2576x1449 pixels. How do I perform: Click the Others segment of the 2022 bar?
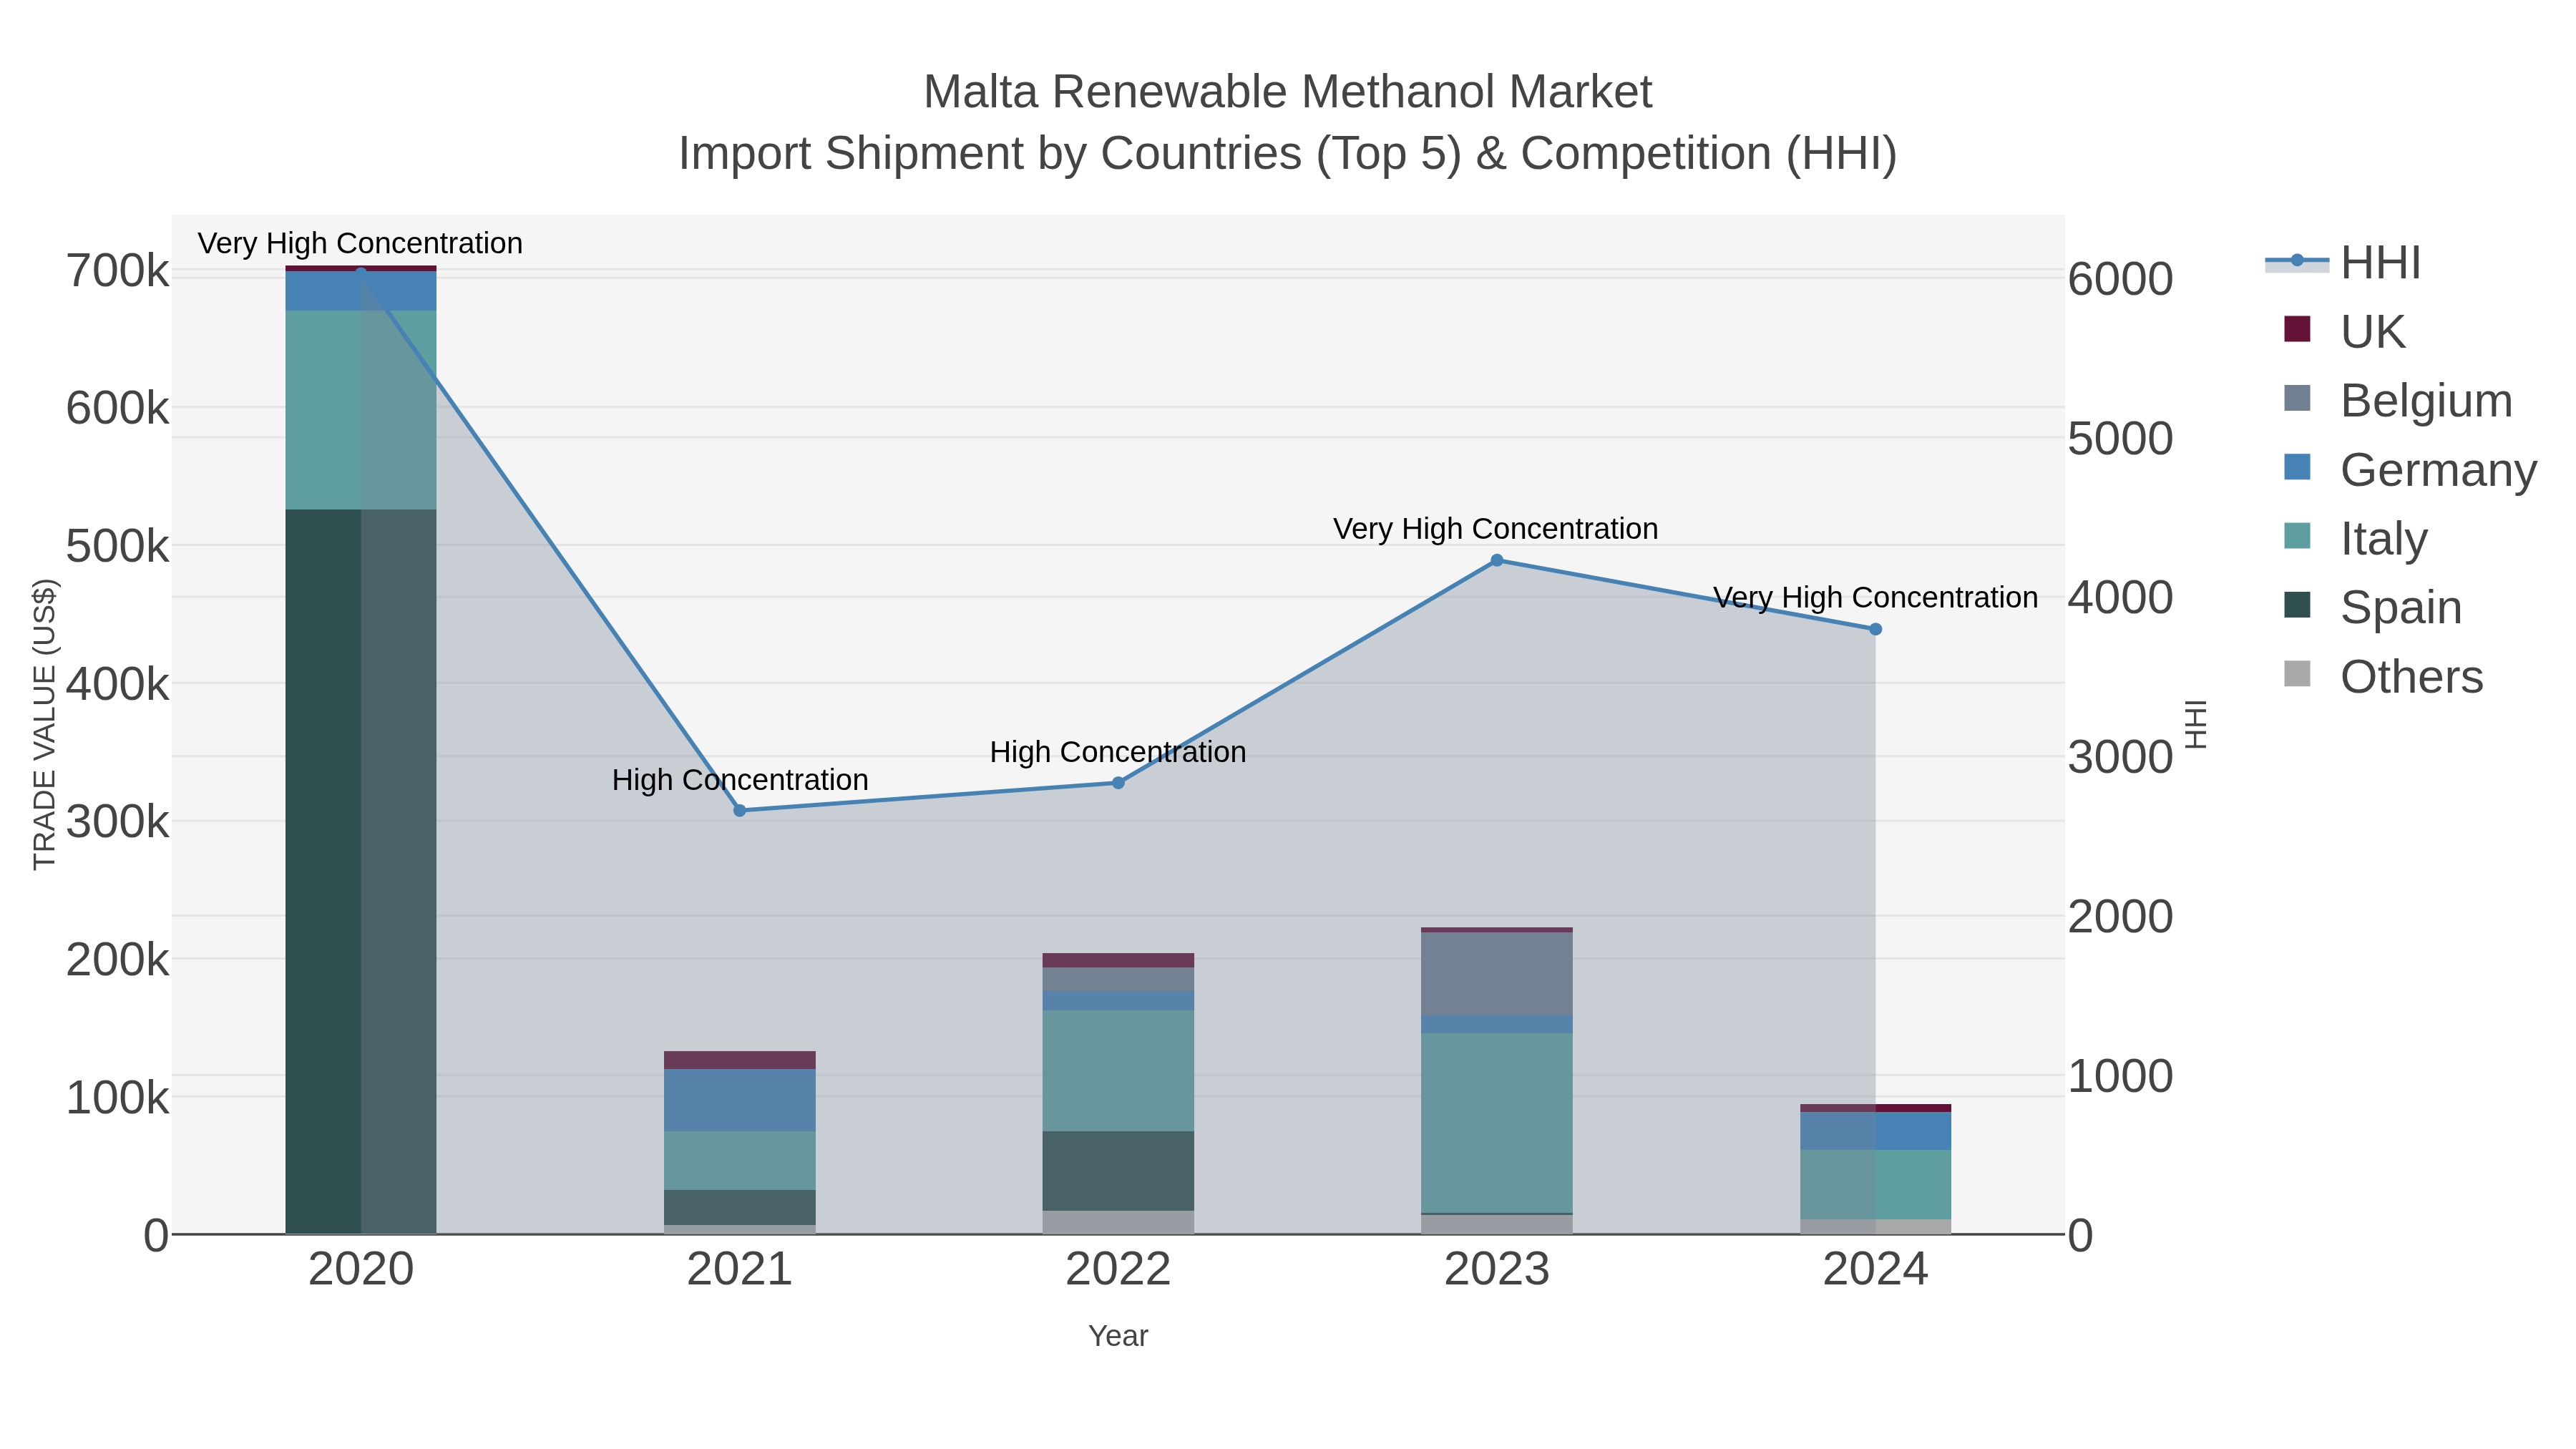tap(1118, 1222)
